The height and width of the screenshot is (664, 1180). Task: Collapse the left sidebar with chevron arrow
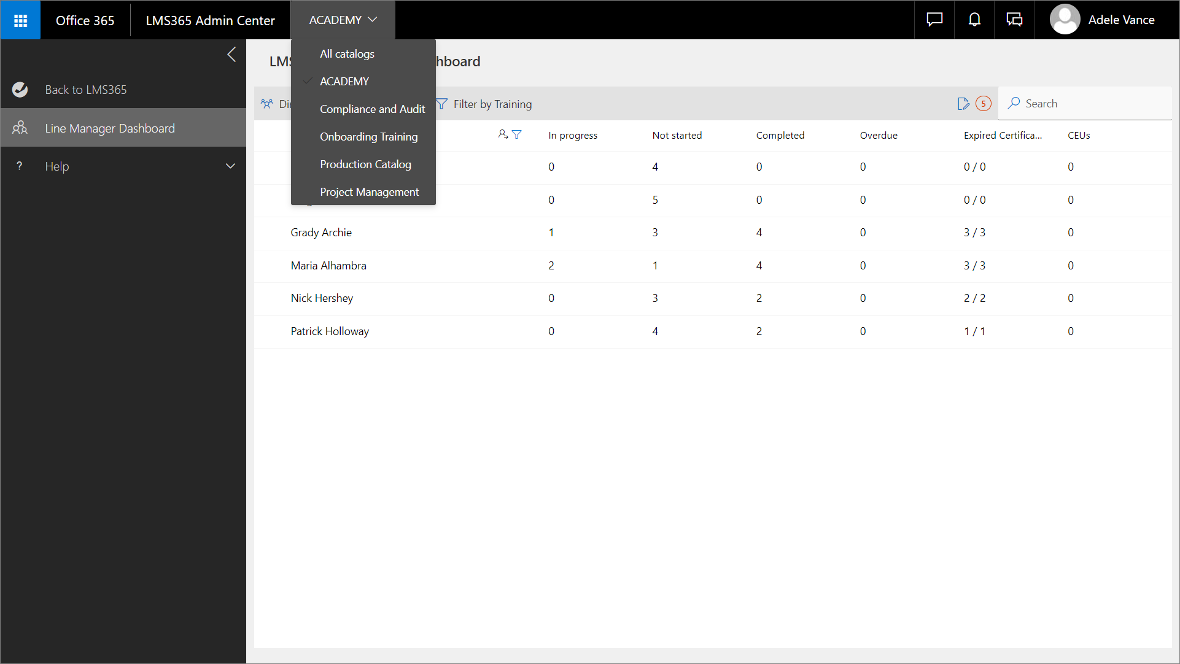(x=231, y=55)
